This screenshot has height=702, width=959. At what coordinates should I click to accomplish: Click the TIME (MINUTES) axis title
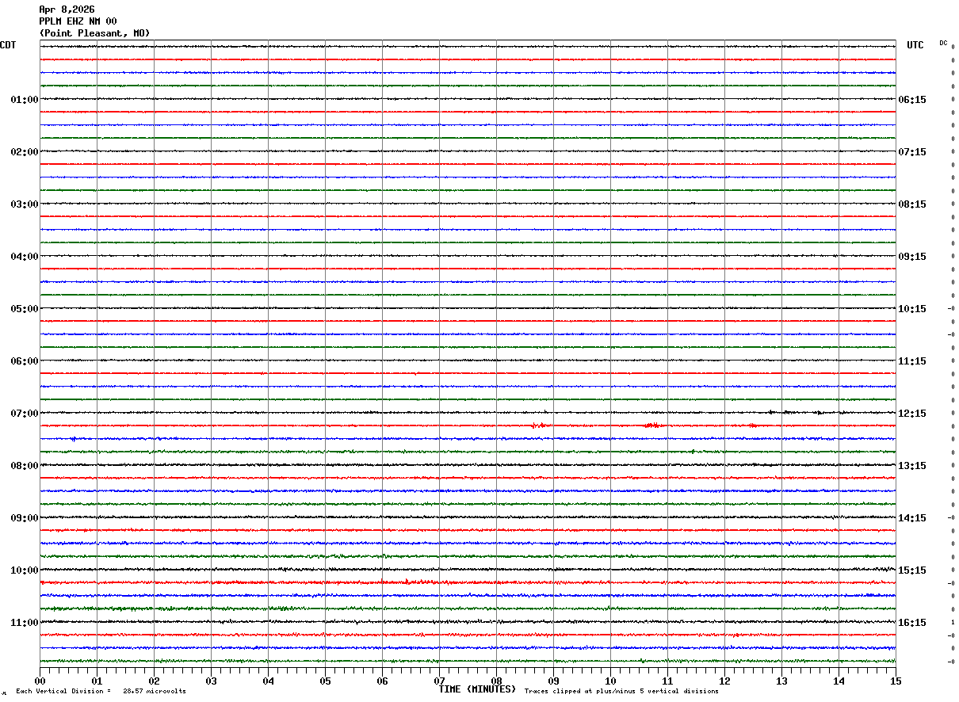point(477,689)
